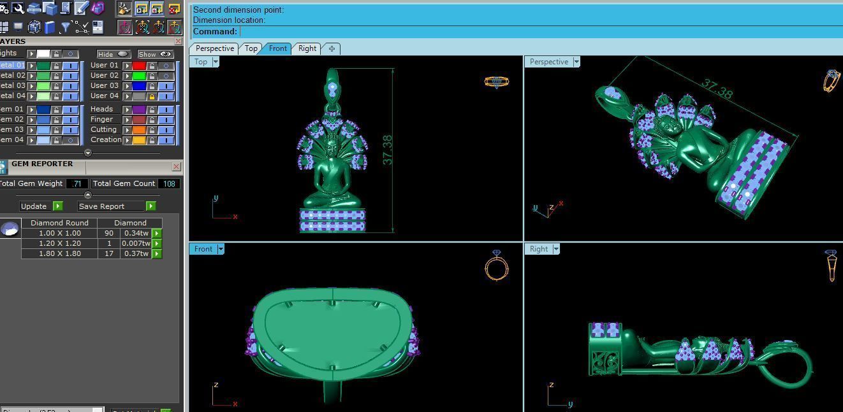843x412 pixels.
Task: Toggle lock on Metal 02 layer
Action: point(56,76)
